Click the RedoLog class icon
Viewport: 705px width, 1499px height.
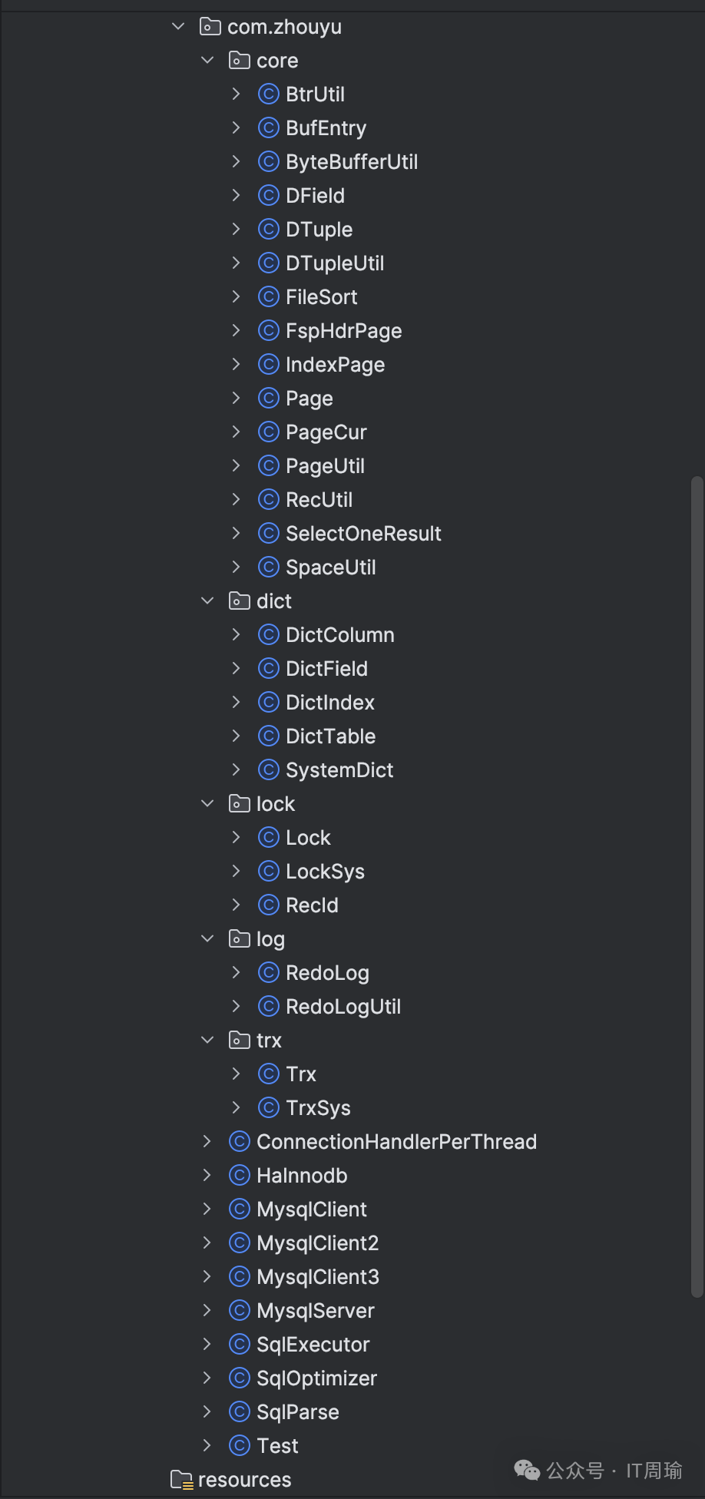[268, 973]
